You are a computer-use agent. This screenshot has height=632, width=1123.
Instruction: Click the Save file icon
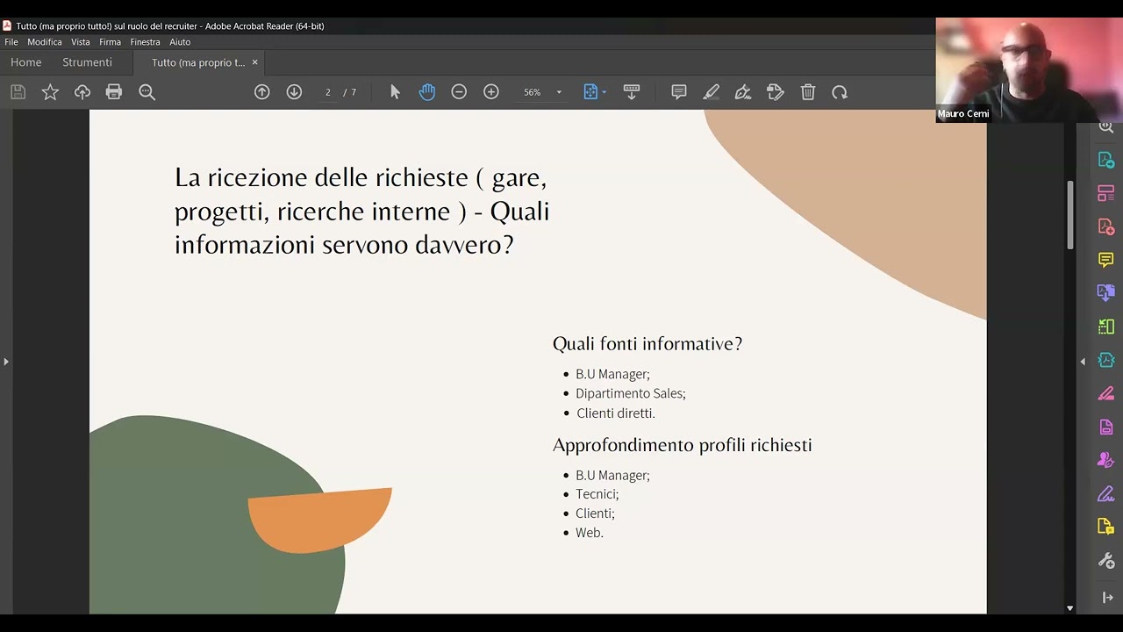point(18,92)
